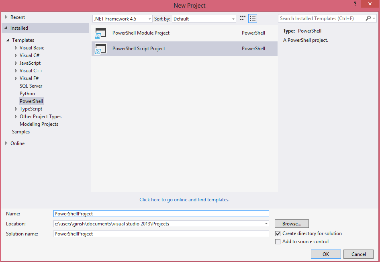The image size is (380, 262).
Task: Click the PowerShell Script Project icon
Action: [x=101, y=49]
